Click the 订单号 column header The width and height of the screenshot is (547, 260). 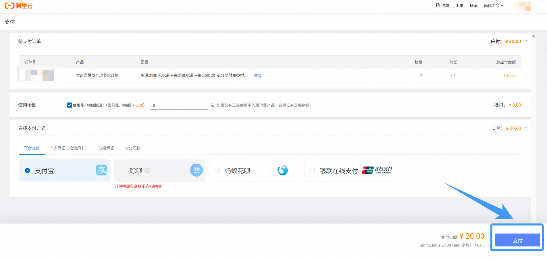(30, 62)
